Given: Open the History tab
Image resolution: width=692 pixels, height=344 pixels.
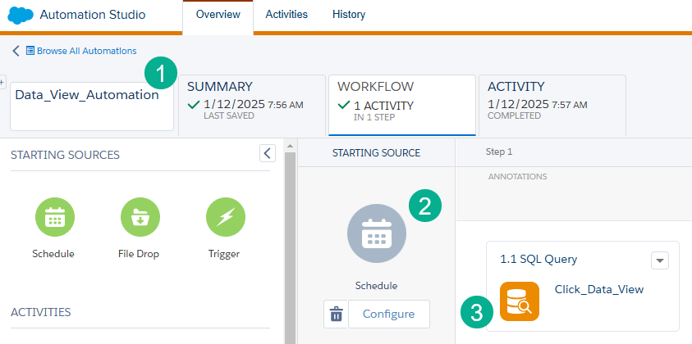Looking at the screenshot, I should [x=349, y=15].
